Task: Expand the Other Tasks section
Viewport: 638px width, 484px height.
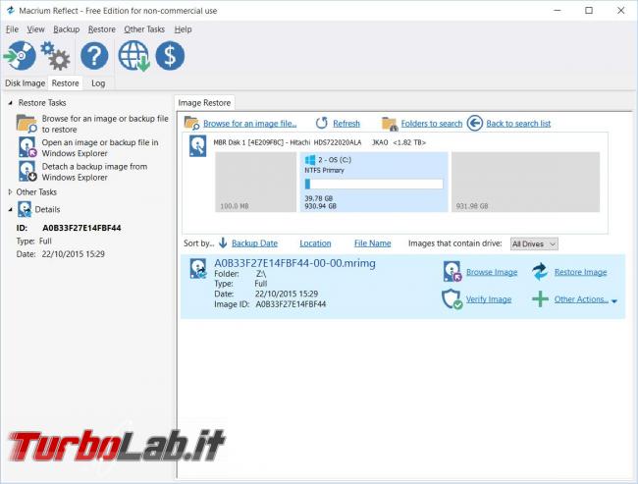Action: click(x=10, y=191)
